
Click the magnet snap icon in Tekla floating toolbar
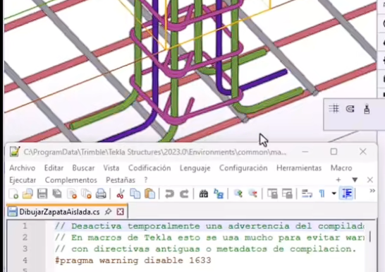point(350,109)
